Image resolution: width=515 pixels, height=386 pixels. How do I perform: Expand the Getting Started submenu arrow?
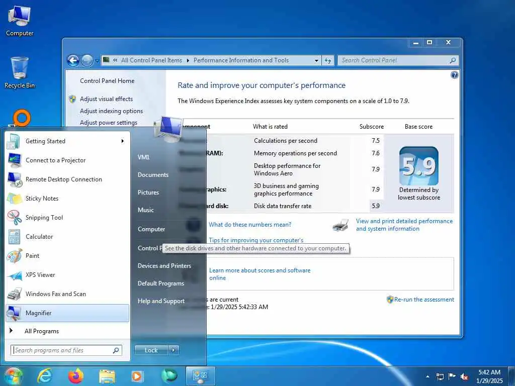[x=123, y=141]
